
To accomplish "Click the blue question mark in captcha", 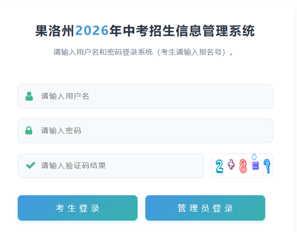I will (x=267, y=166).
